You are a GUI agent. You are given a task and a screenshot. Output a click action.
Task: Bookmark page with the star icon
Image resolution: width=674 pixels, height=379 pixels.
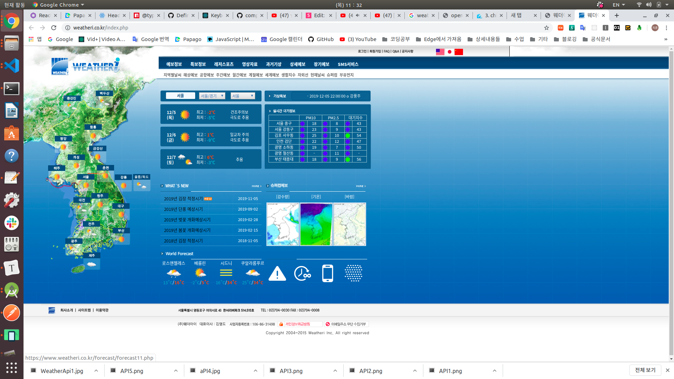pyautogui.click(x=546, y=28)
